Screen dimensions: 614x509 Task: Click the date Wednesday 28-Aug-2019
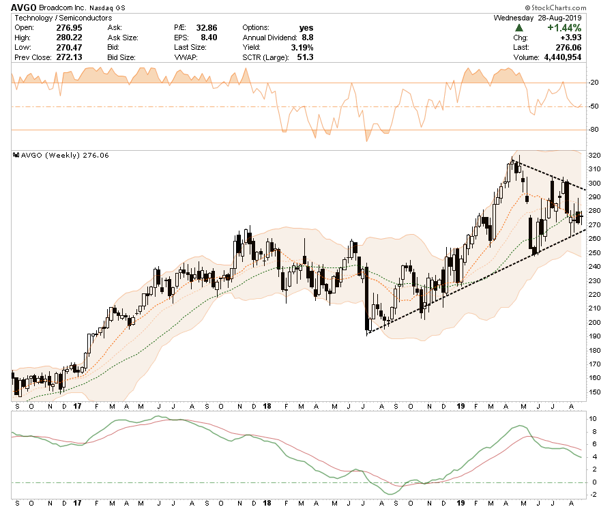click(x=538, y=18)
